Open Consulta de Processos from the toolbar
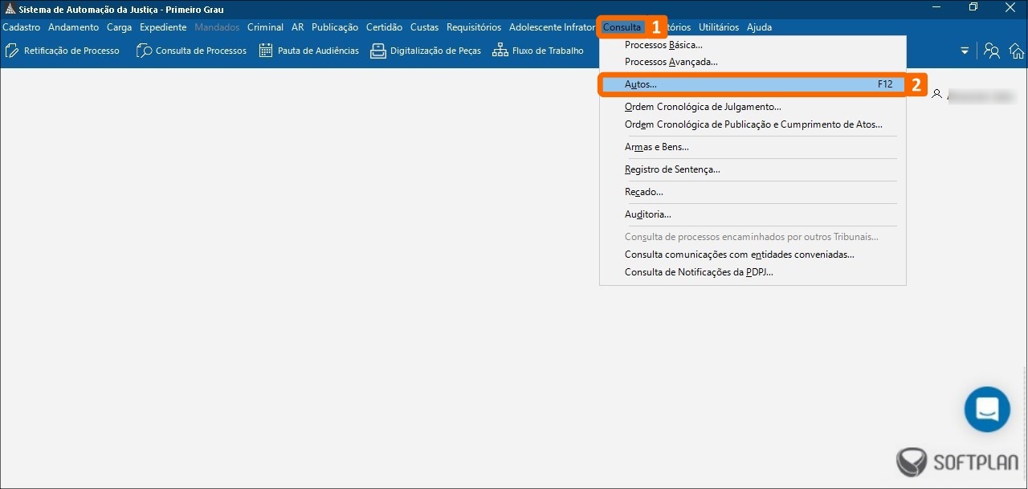1028x489 pixels. click(x=191, y=51)
